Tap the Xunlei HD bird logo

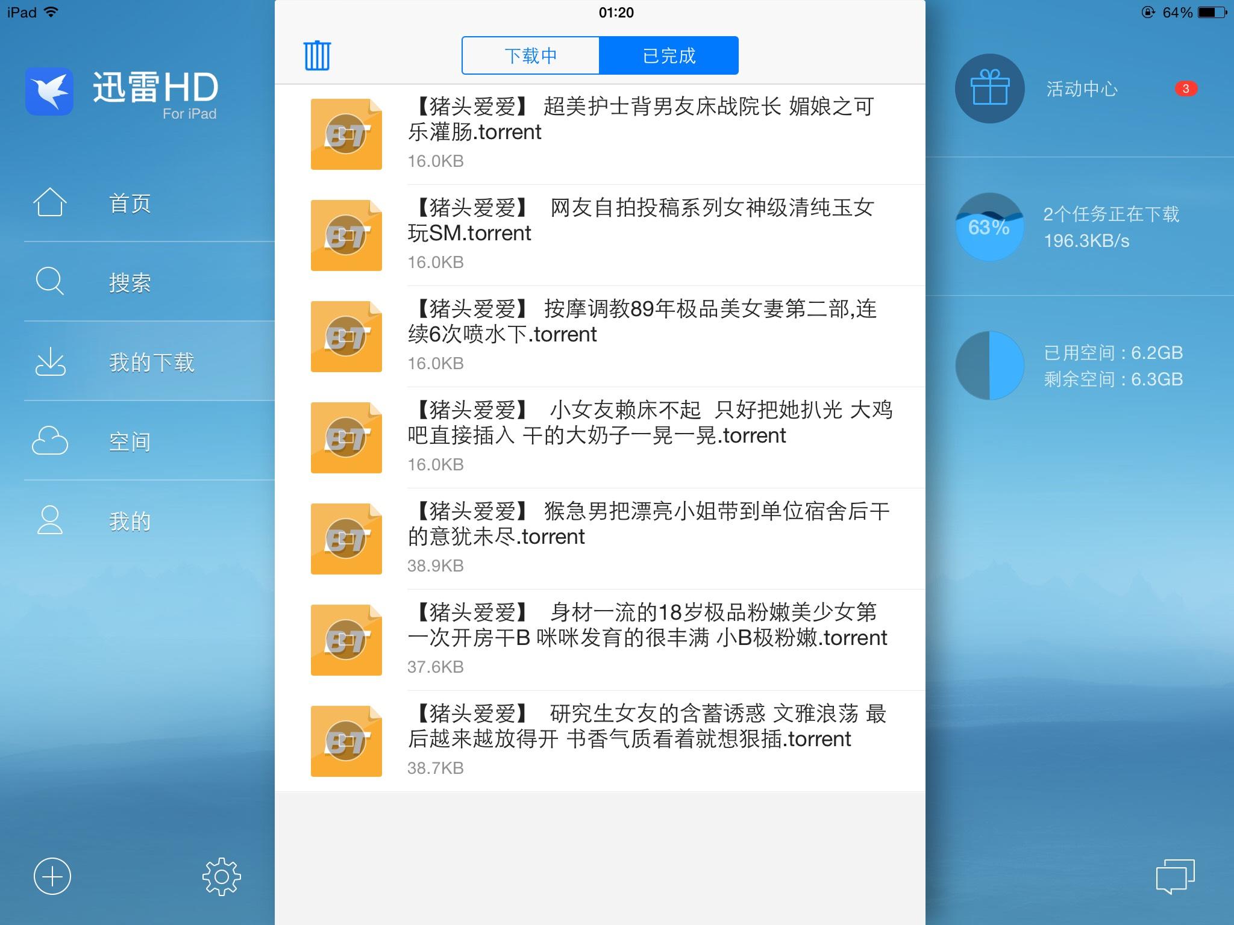(49, 92)
